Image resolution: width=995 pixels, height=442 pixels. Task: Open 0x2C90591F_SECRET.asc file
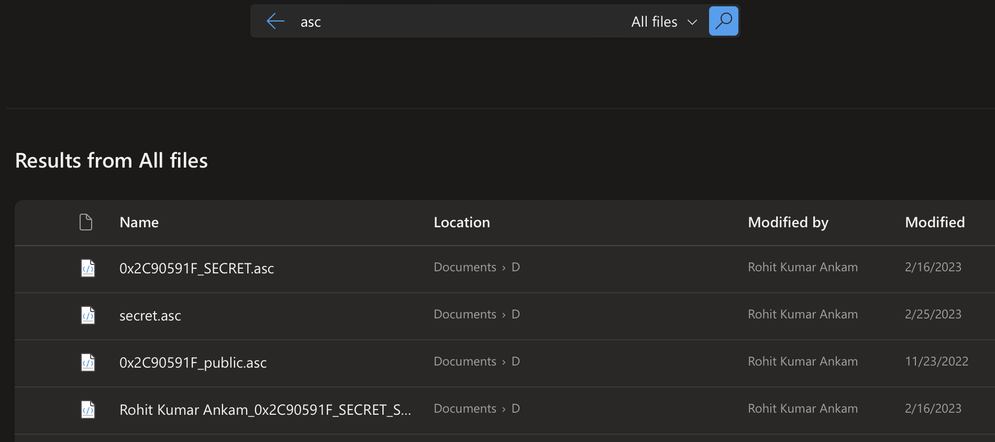coord(196,269)
